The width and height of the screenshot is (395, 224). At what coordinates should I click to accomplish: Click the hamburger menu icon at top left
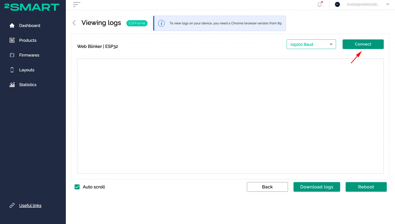coord(76,5)
